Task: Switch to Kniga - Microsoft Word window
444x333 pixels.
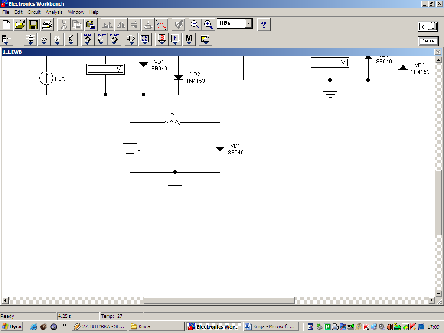Action: pos(271,327)
